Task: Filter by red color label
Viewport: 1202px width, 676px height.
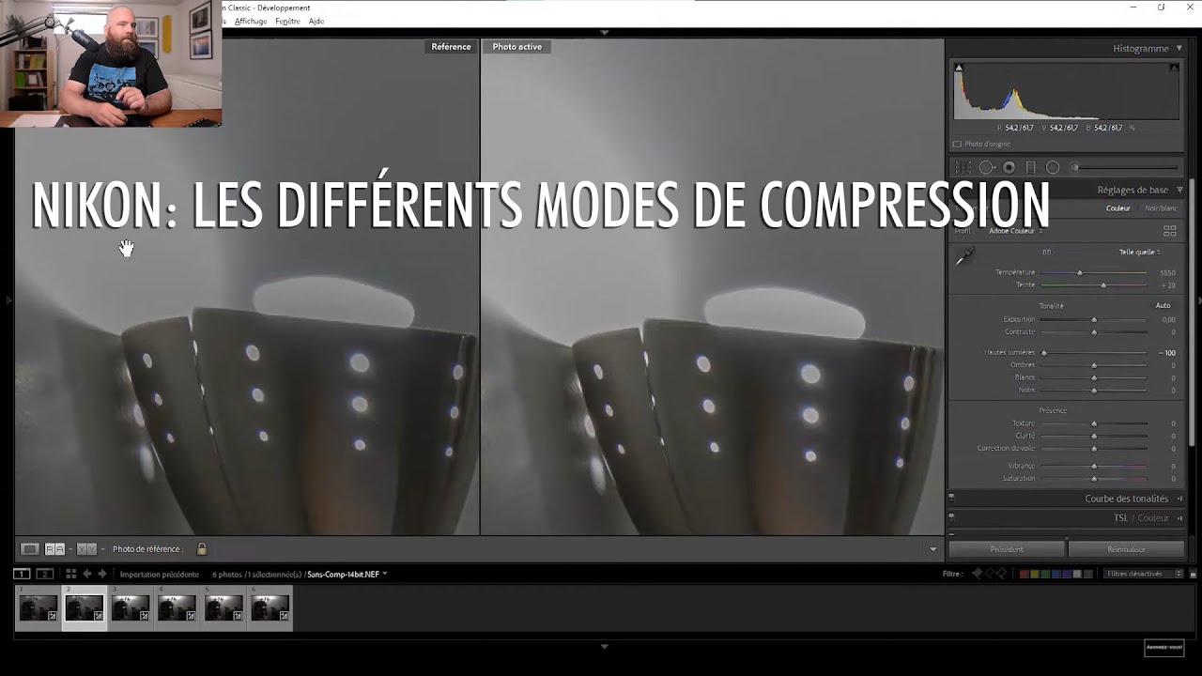Action: pos(1025,574)
